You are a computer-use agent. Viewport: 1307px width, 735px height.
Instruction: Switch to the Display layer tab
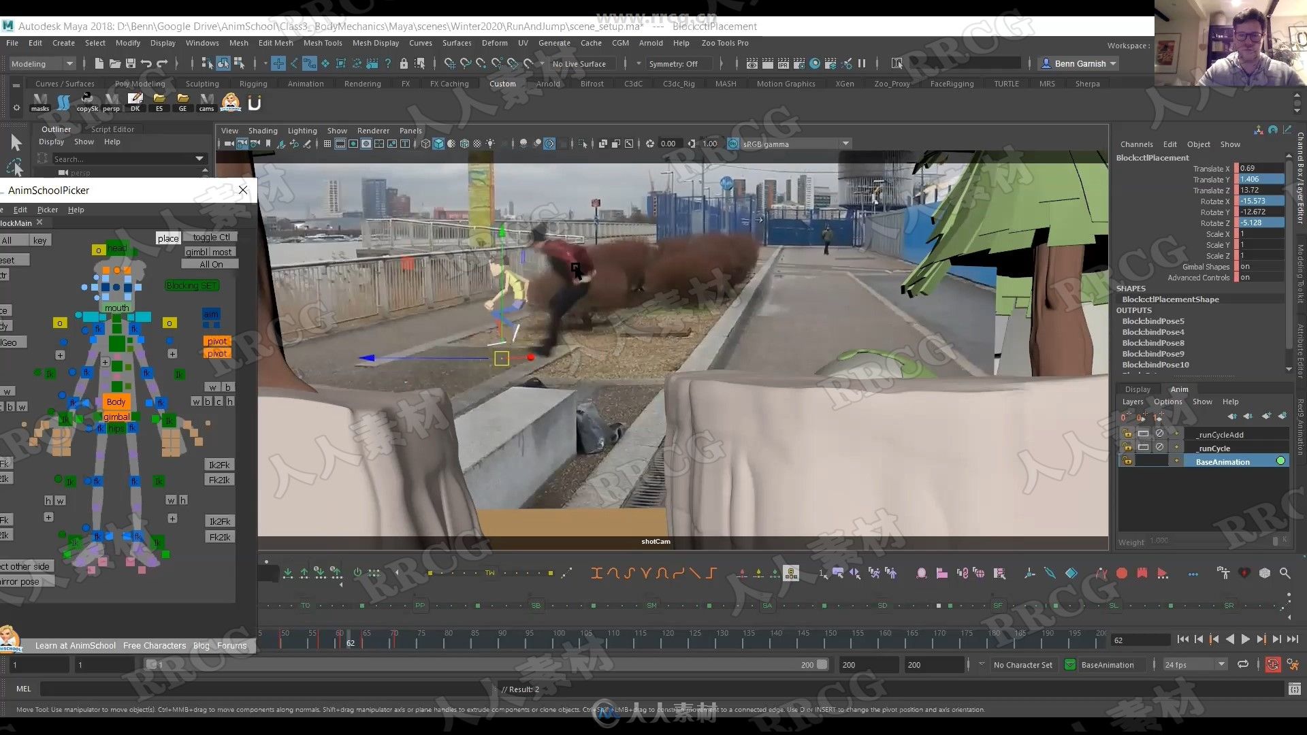pos(1137,389)
